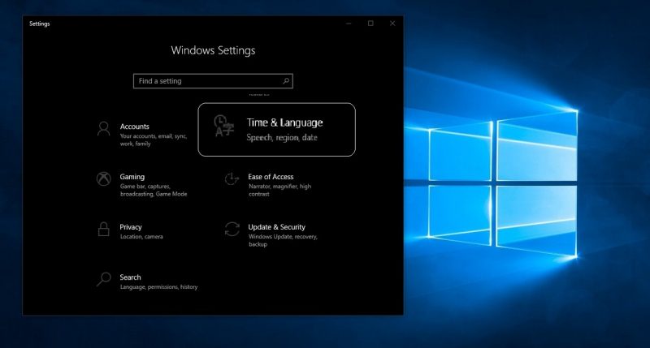The image size is (650, 348).
Task: Open the Search settings category label
Action: [130, 277]
